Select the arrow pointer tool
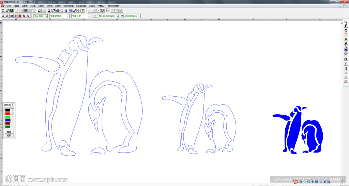Viewport: 349px width, 186px height. (346, 22)
